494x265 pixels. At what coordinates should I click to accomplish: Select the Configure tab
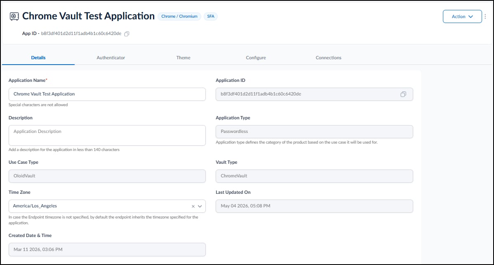[x=256, y=58]
